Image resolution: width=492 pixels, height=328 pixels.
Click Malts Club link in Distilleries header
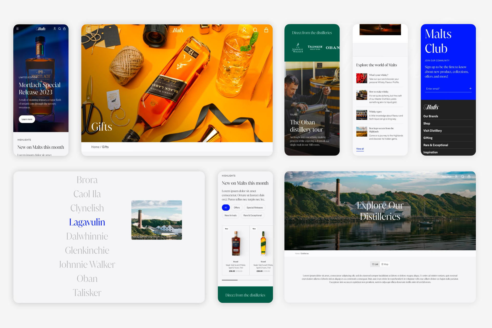(x=447, y=177)
